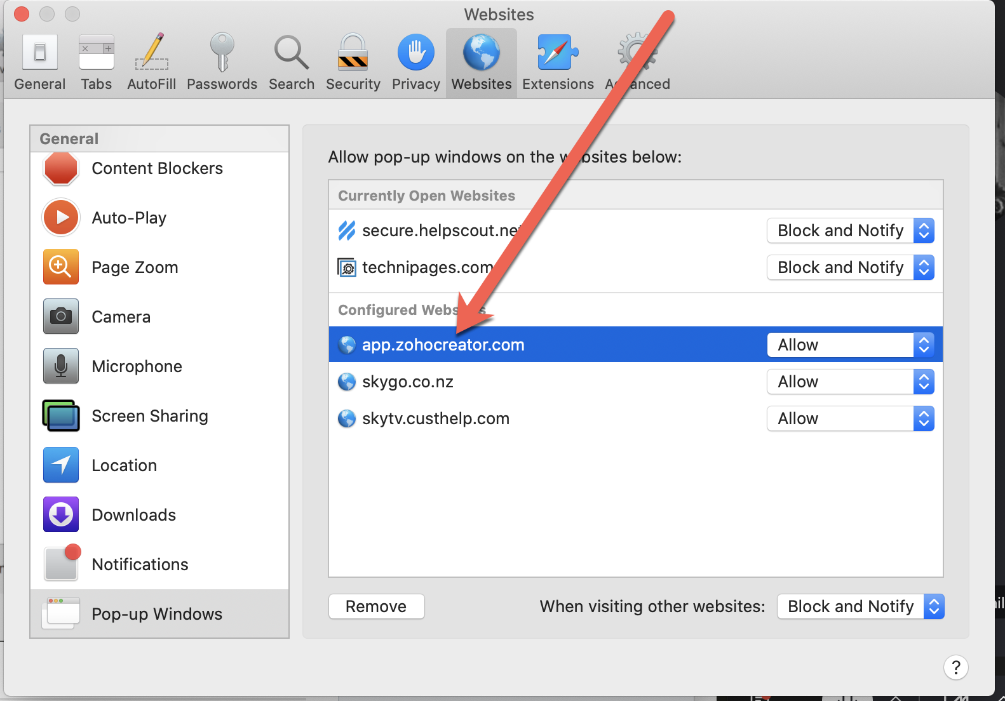The width and height of the screenshot is (1005, 701).
Task: Change Allow dropdown for skytv.custhelp.com
Action: point(851,418)
